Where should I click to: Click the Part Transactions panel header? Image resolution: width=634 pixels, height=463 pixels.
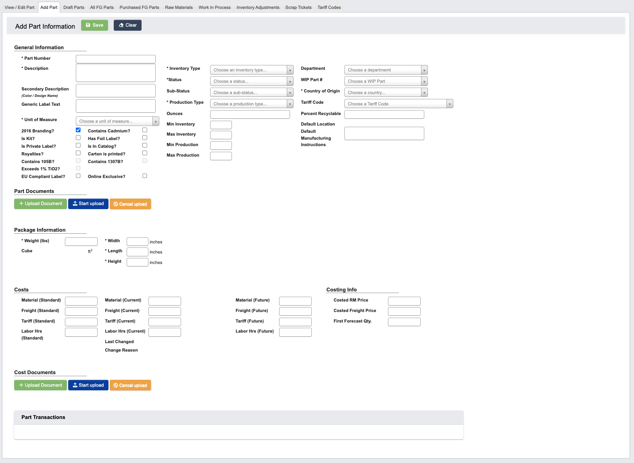239,417
